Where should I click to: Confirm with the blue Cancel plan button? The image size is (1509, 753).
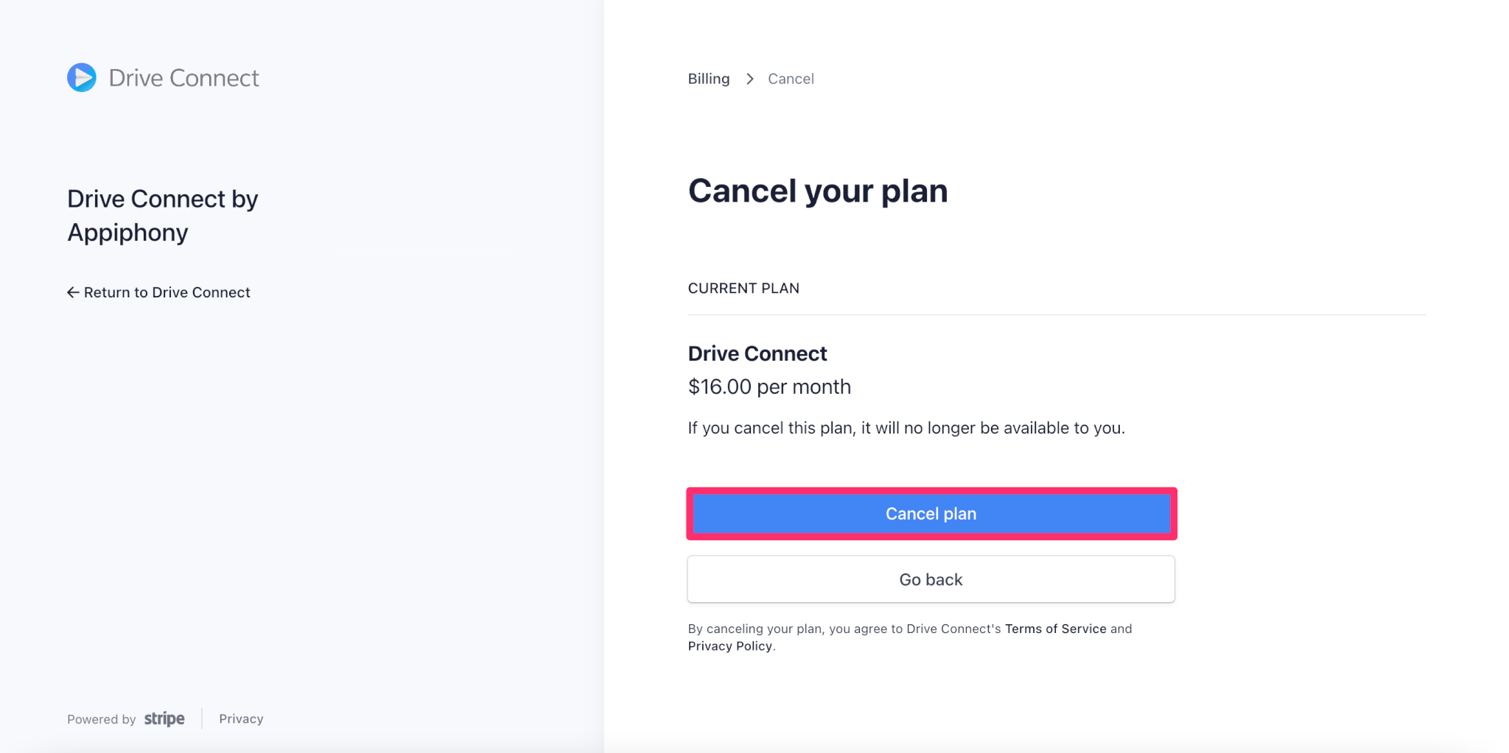click(931, 514)
